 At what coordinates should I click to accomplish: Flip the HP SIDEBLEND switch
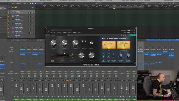tap(103, 56)
